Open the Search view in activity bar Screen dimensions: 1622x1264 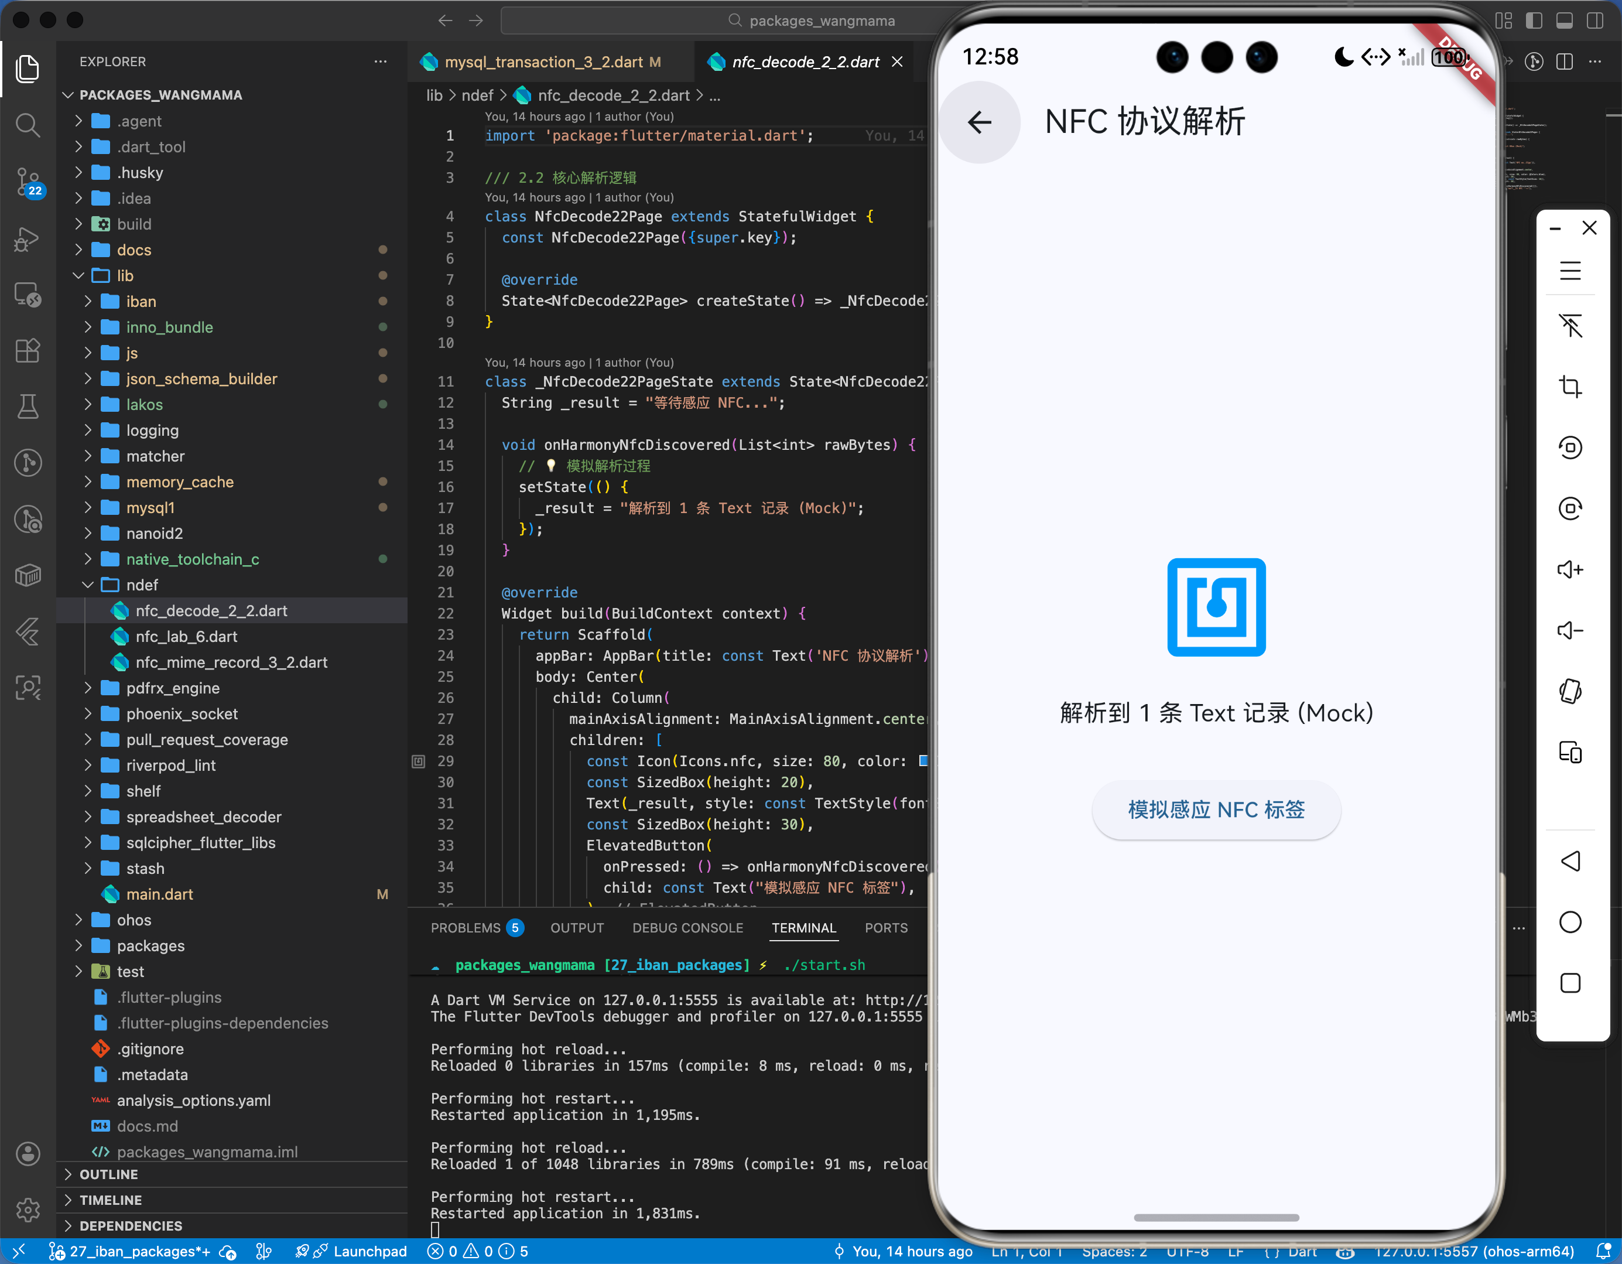[x=28, y=125]
